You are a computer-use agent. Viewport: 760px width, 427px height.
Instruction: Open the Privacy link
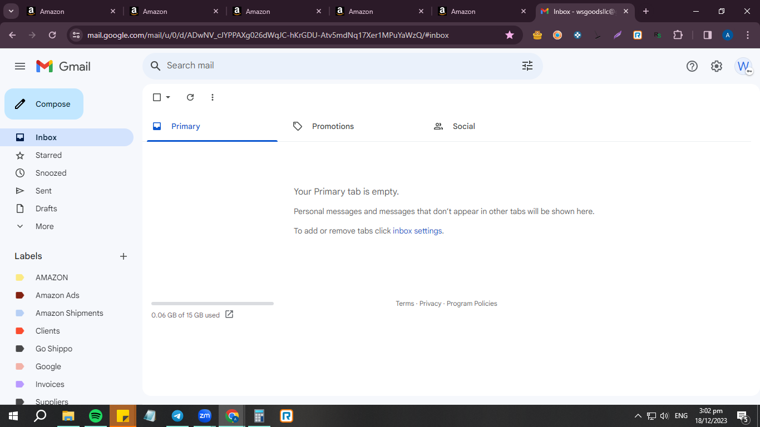click(x=430, y=304)
